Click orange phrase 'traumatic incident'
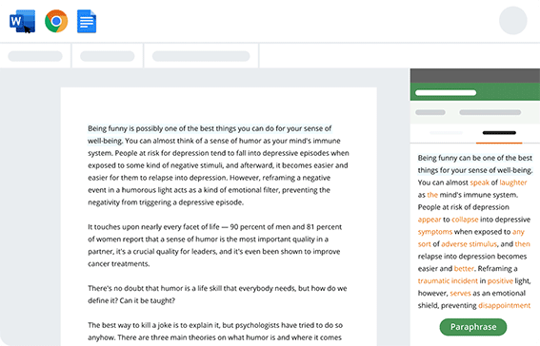This screenshot has width=540, height=346. coord(448,280)
